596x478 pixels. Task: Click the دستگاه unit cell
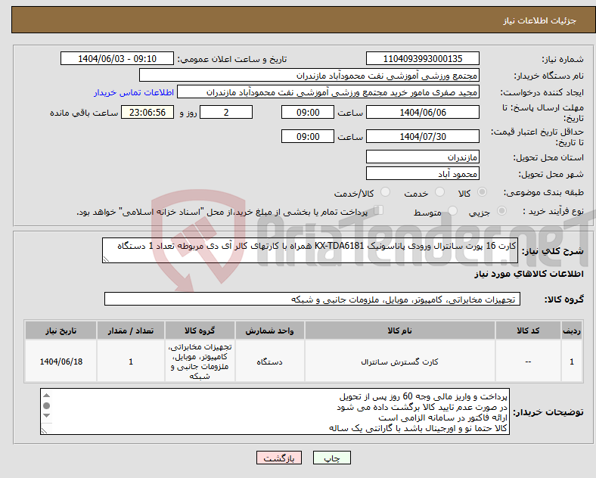coord(269,361)
